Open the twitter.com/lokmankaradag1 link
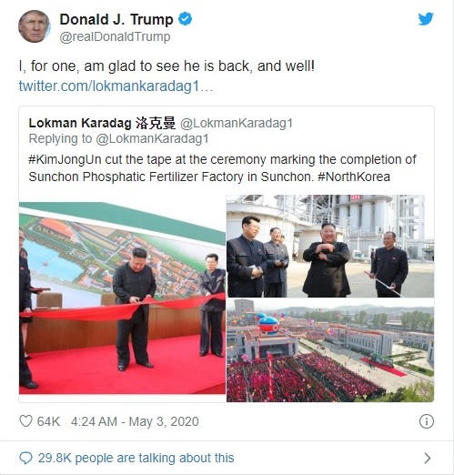The image size is (454, 475). pyautogui.click(x=116, y=86)
